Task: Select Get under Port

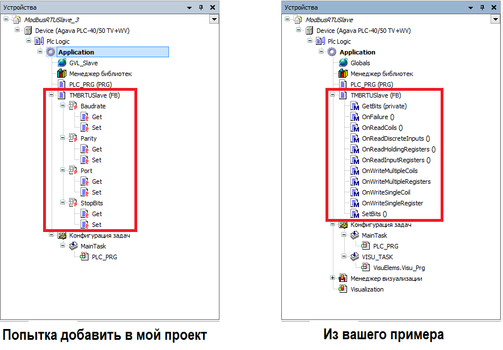Action: 97,182
